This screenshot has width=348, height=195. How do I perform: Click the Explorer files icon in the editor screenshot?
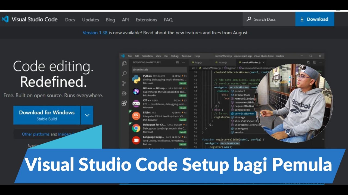click(x=124, y=64)
